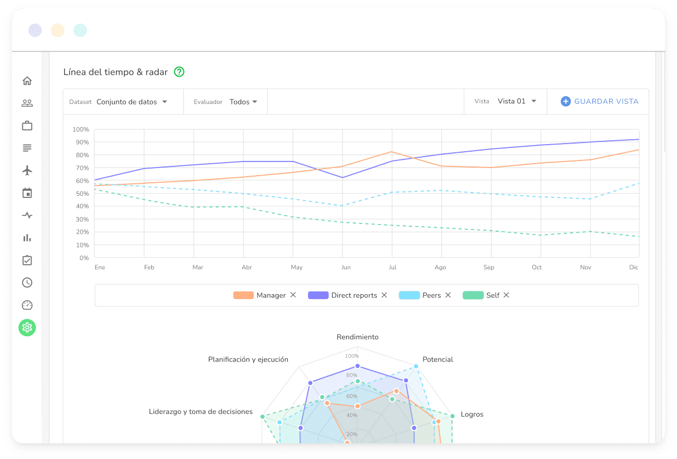
Task: Remove the Self series from legend
Action: (x=506, y=295)
